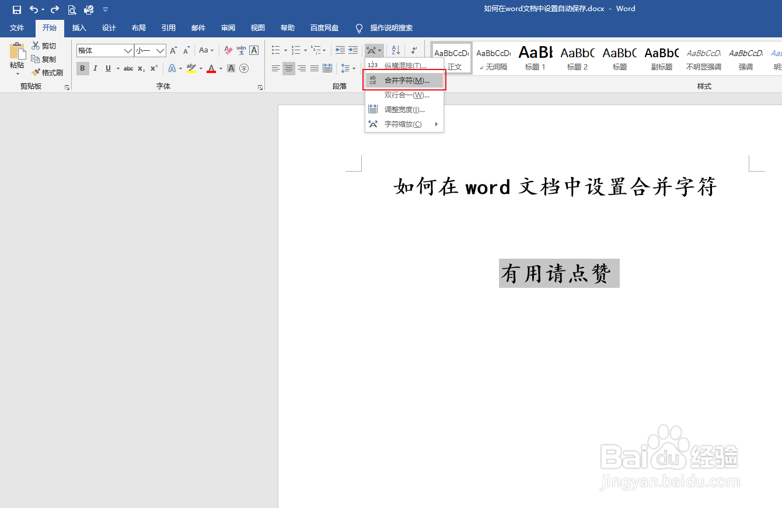Click the Clear Formatting eraser icon
The width and height of the screenshot is (782, 508).
228,51
